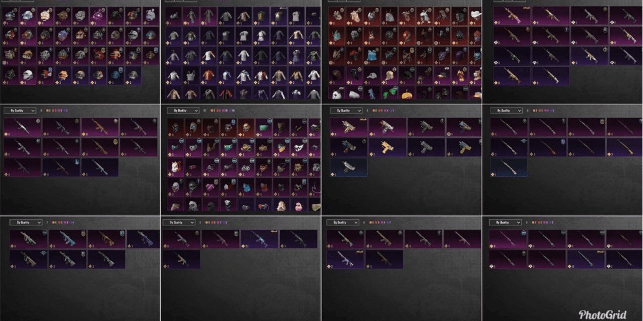Pick the gray baseball cap item

pyautogui.click(x=373, y=75)
